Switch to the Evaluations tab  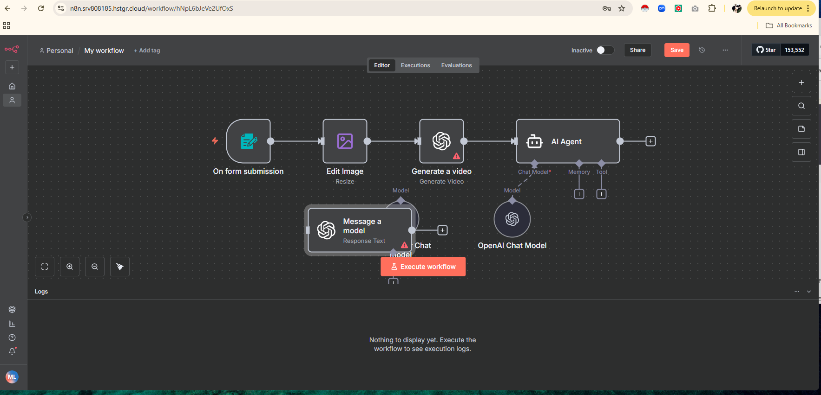coord(456,65)
